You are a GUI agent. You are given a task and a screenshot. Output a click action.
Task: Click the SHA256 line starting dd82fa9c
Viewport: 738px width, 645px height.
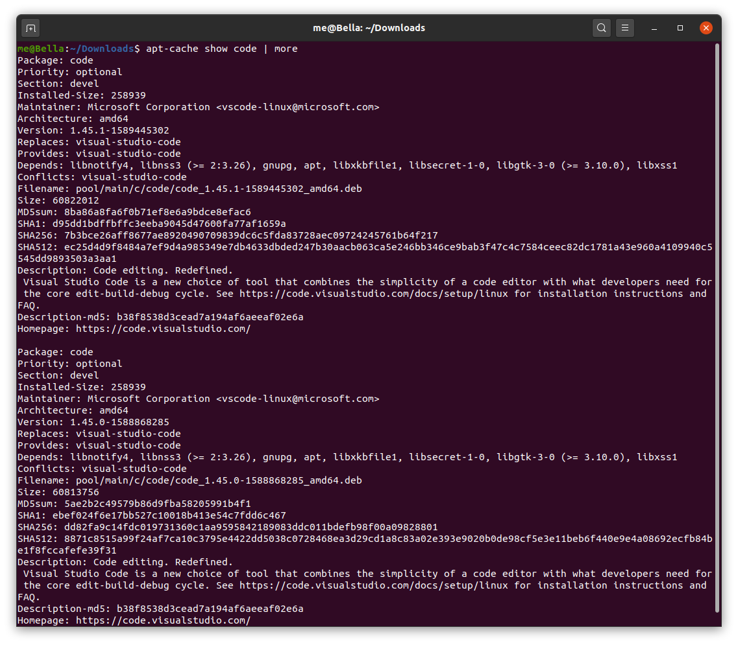point(228,527)
